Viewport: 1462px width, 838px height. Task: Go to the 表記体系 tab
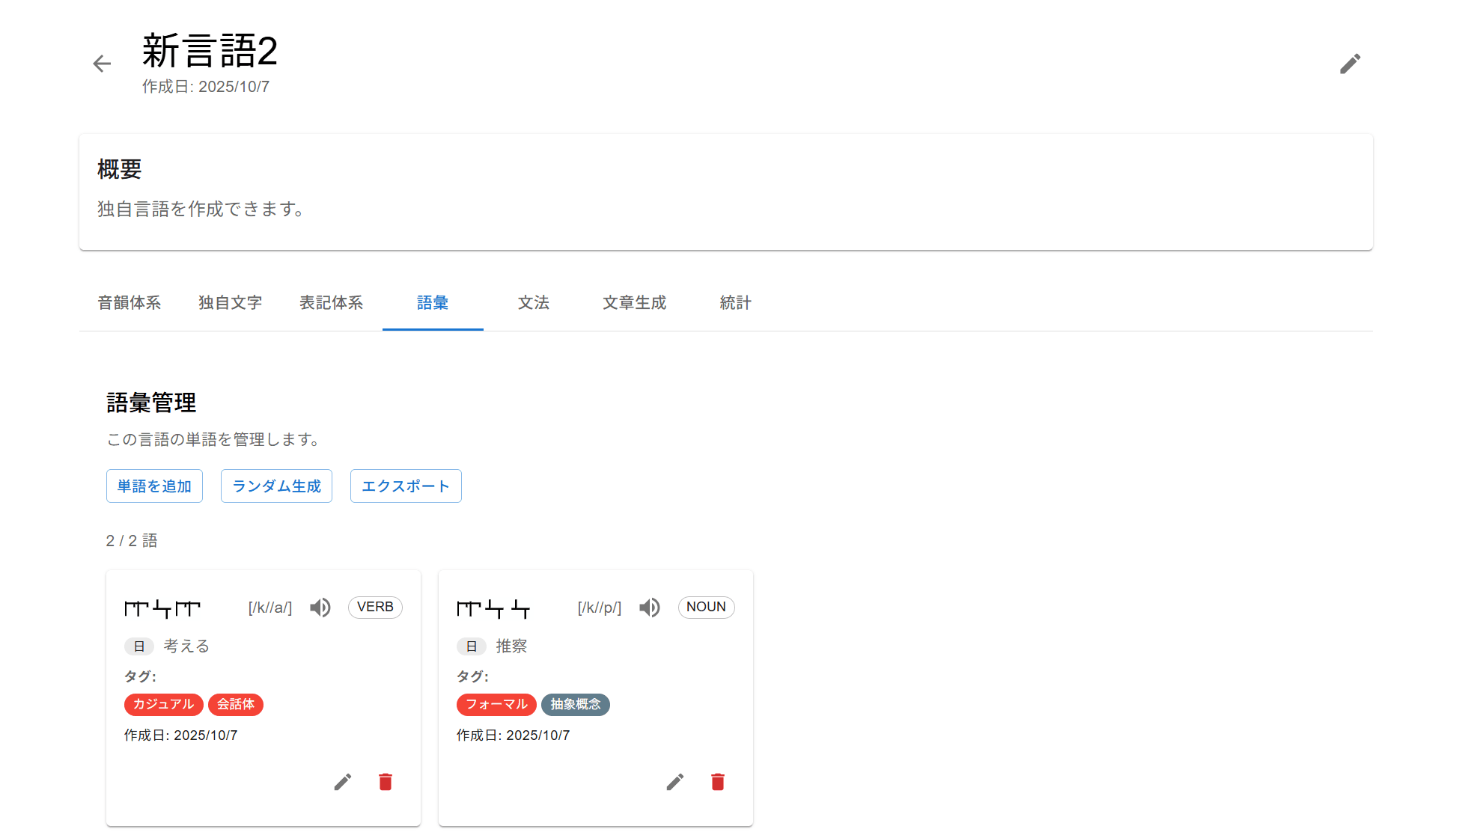332,303
